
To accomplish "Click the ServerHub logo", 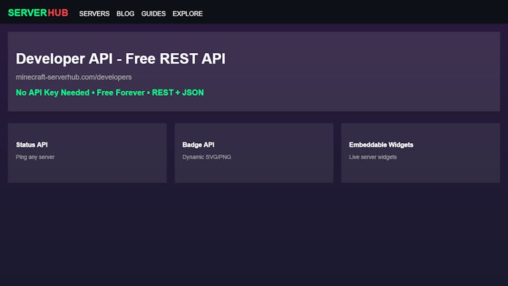I will [x=38, y=13].
